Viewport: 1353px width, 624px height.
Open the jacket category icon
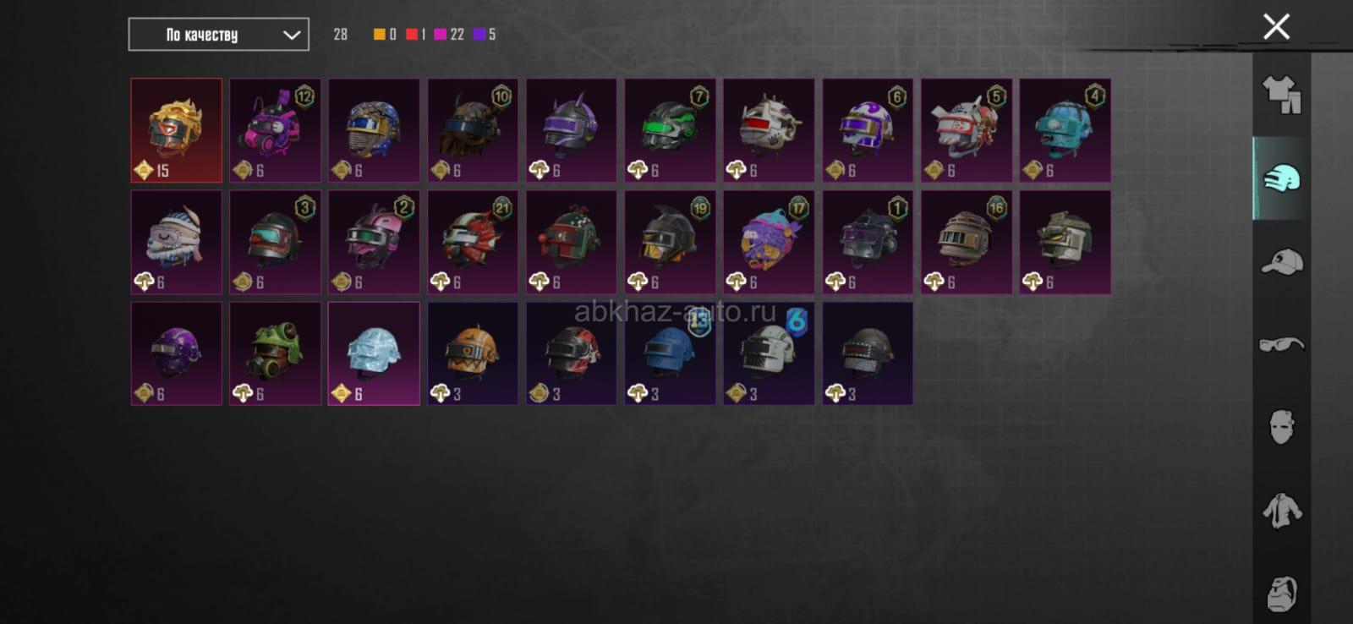(x=1282, y=511)
